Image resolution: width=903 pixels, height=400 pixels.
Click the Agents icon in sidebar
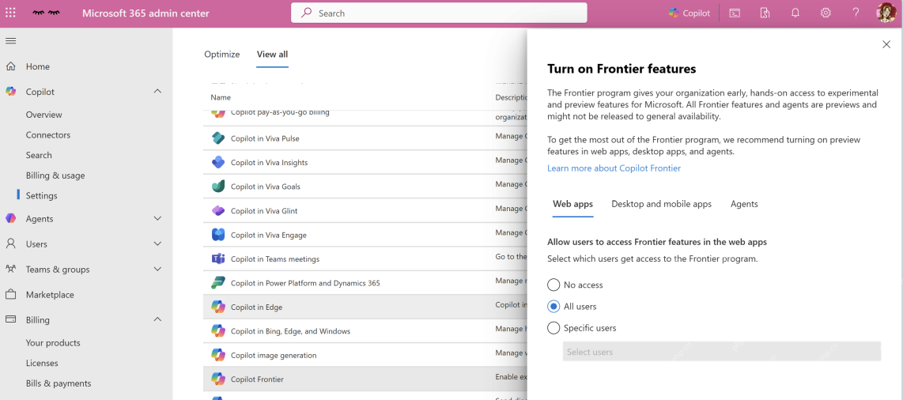[10, 218]
